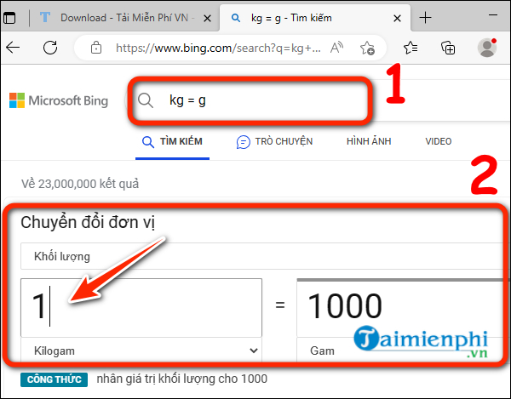Open the tab actions menu icon
Screen dimensions: 511x399
[x=9, y=18]
